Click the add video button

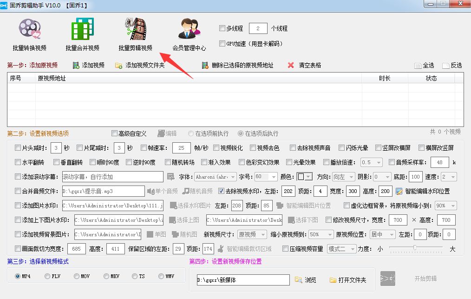pos(90,65)
